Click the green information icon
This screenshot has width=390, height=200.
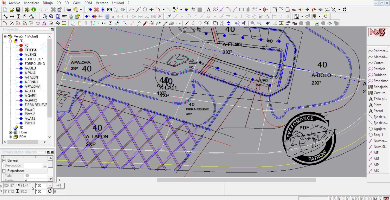[34, 10]
